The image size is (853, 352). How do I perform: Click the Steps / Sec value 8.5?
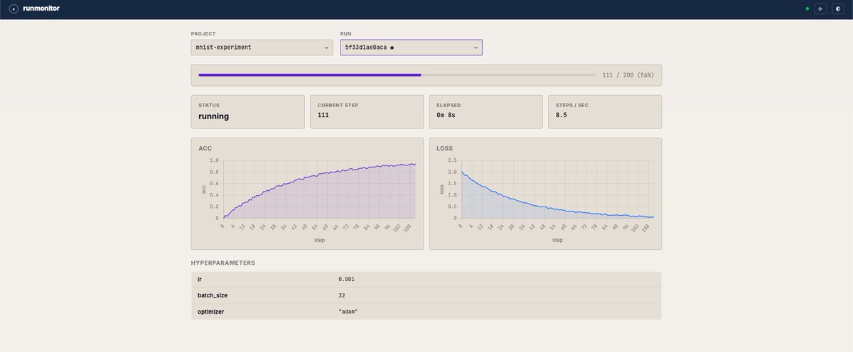coord(562,115)
